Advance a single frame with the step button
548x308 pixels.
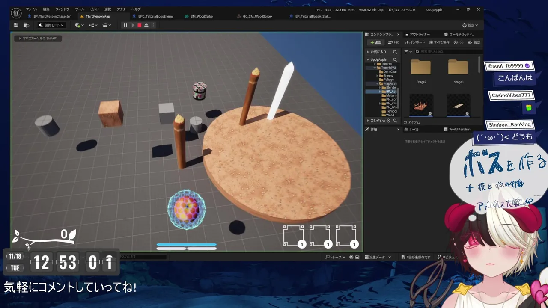pyautogui.click(x=132, y=25)
